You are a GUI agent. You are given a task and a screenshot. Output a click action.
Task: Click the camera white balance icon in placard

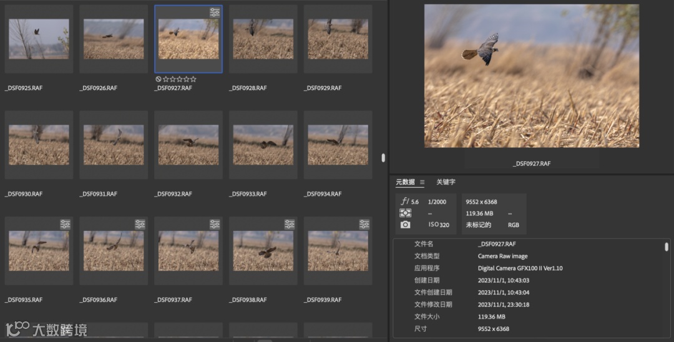pos(406,225)
